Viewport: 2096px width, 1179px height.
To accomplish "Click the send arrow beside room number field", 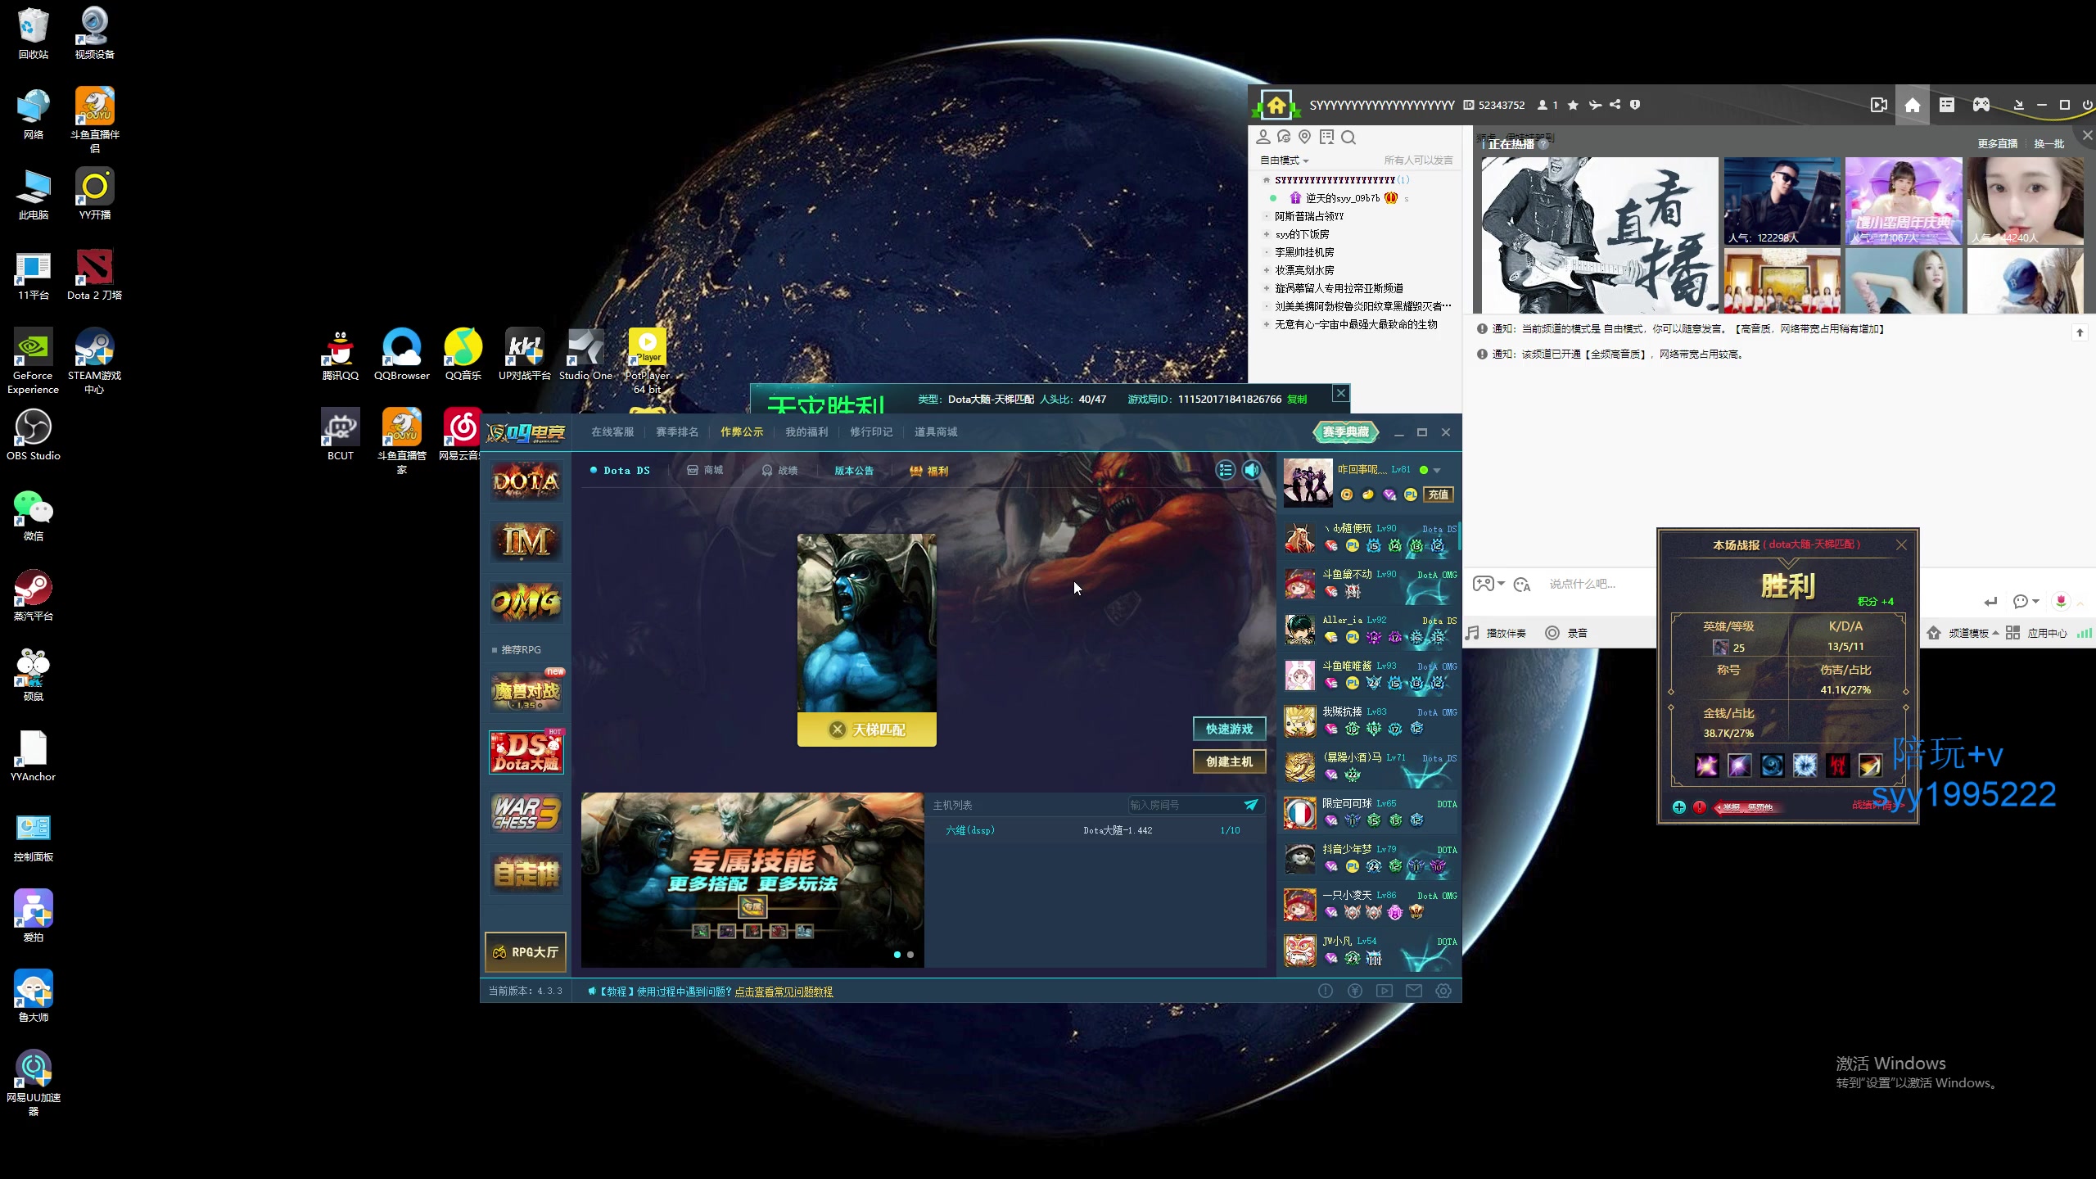I will pyautogui.click(x=1251, y=805).
